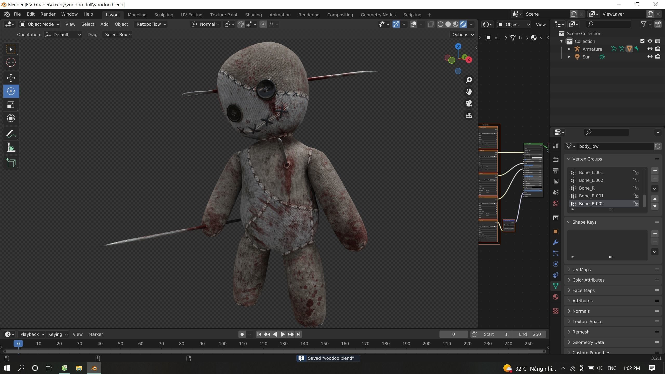Click the End frame 250 field
The width and height of the screenshot is (665, 374).
[530, 334]
